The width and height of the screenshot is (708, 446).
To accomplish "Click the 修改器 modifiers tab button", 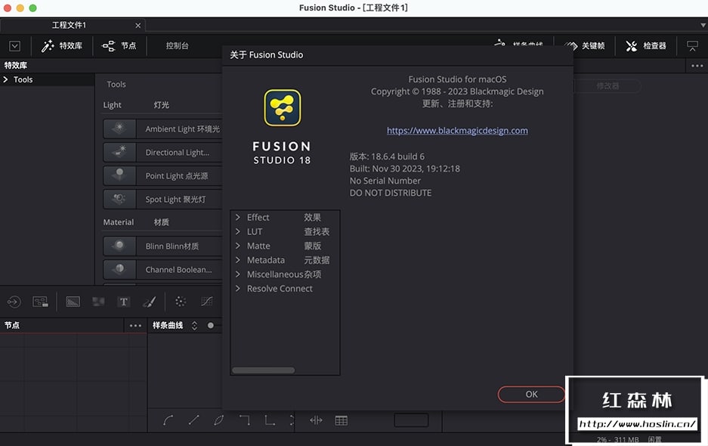I will pos(608,86).
